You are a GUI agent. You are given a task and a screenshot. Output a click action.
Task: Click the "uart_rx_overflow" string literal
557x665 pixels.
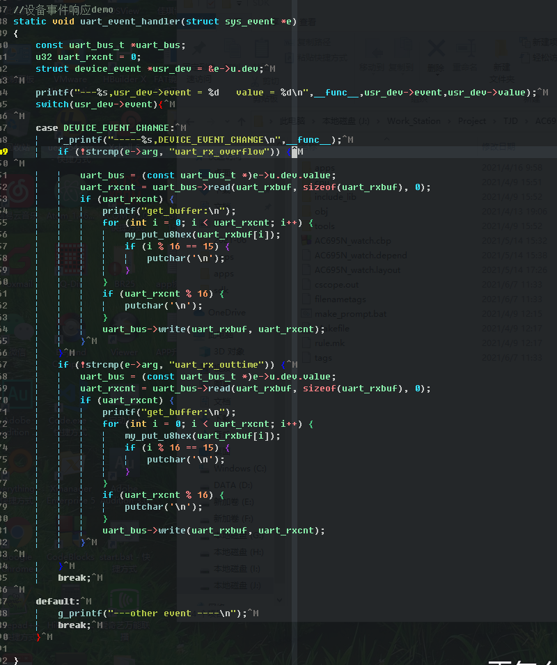tap(219, 152)
